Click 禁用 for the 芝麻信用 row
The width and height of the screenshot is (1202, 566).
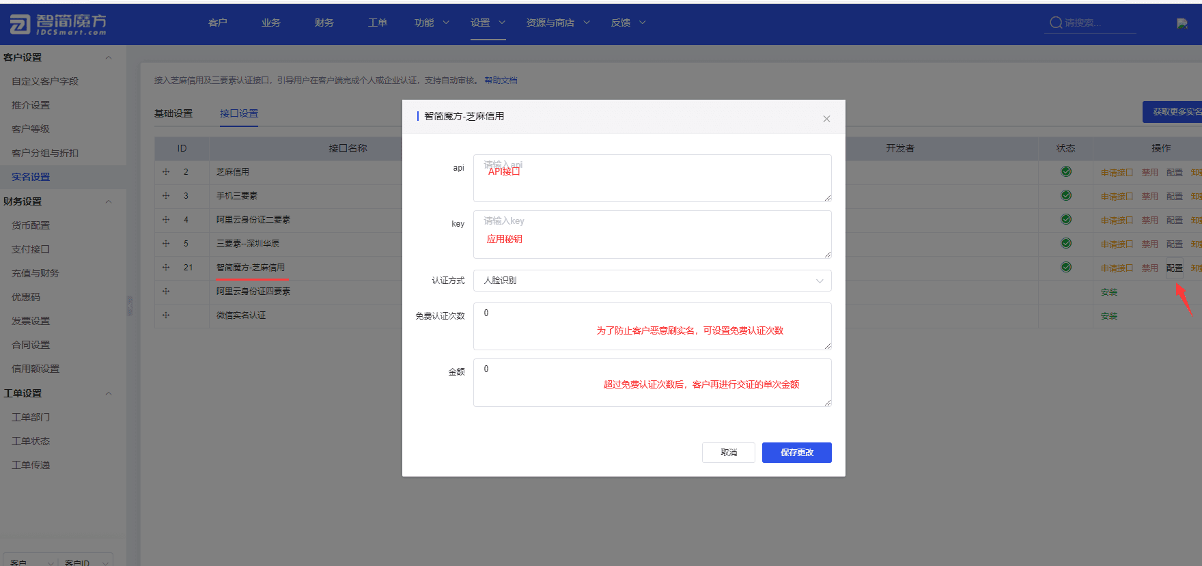tap(1150, 173)
